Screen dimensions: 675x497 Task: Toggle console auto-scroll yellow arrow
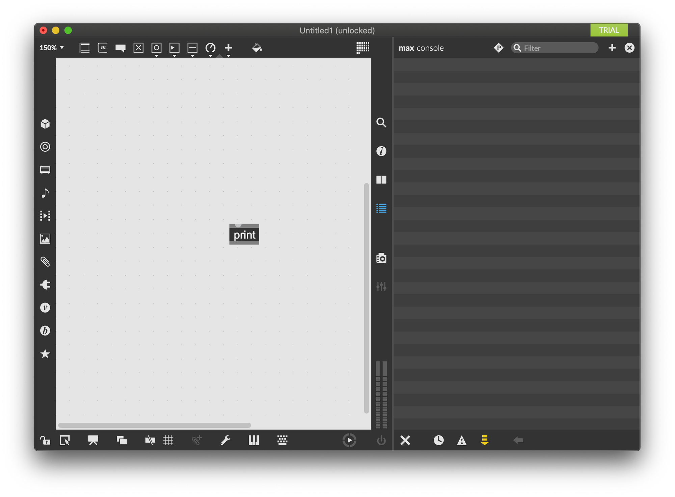coord(484,440)
